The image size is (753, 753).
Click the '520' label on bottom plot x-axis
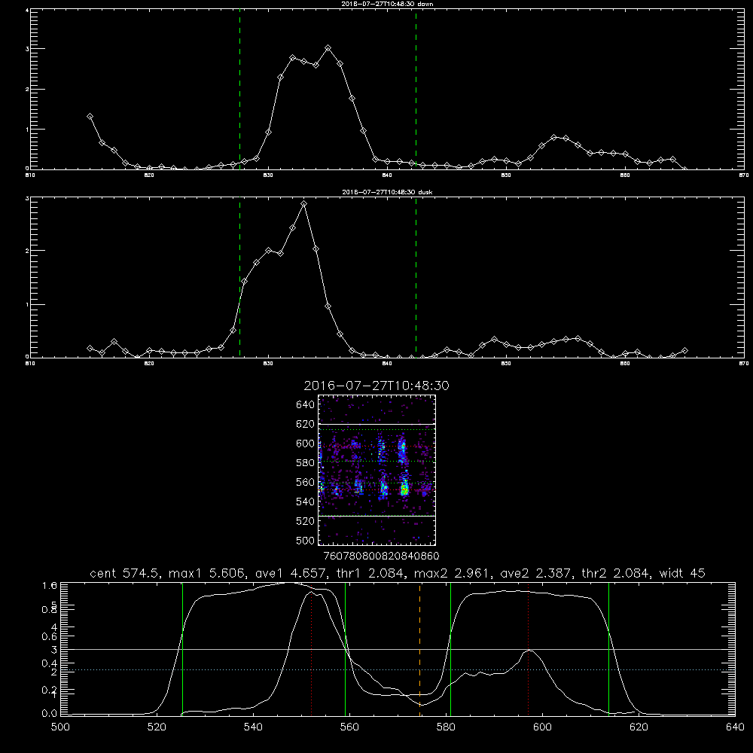(157, 727)
